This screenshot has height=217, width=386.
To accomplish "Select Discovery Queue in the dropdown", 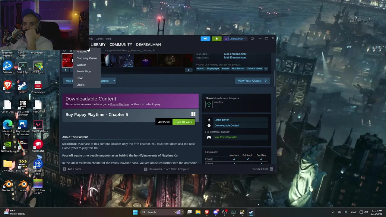I will click(87, 58).
